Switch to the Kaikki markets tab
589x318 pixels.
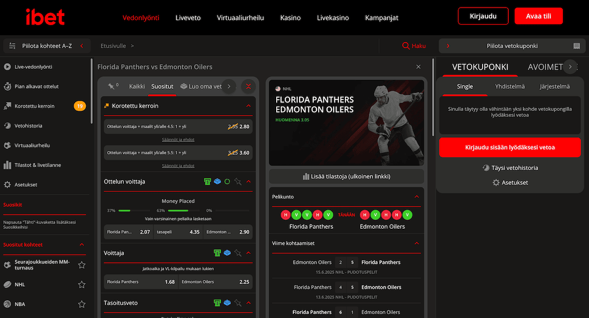click(x=137, y=86)
